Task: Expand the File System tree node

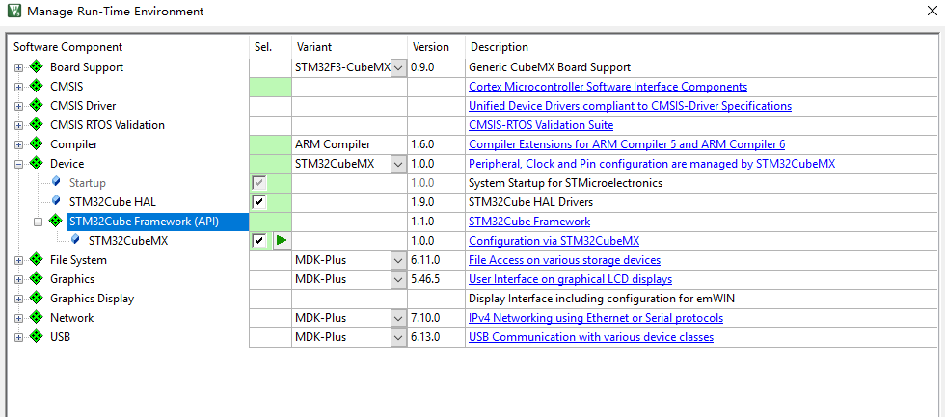Action: (18, 260)
